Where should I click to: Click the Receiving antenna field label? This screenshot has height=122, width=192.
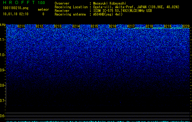(70, 14)
